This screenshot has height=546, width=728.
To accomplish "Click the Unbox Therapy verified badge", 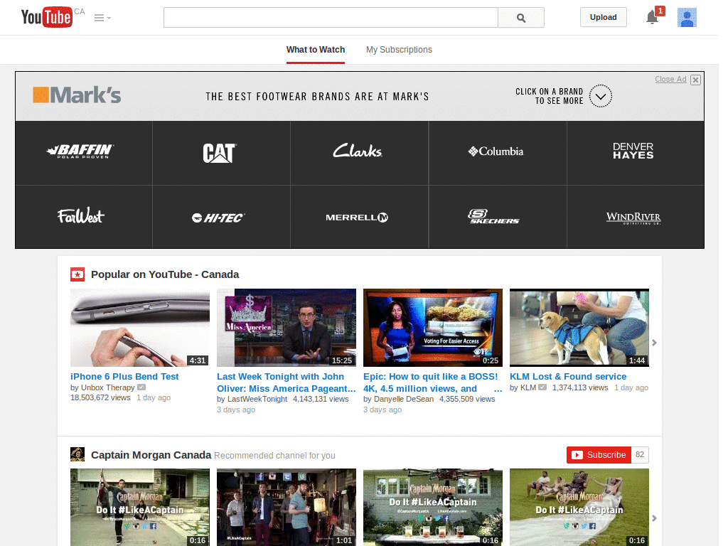I will tap(141, 387).
